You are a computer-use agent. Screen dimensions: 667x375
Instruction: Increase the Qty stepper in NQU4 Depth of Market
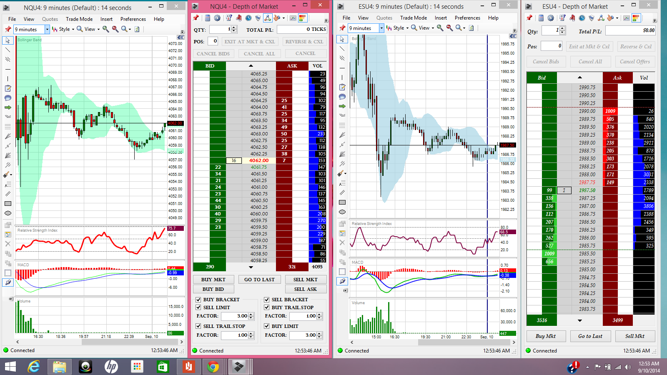pyautogui.click(x=234, y=27)
